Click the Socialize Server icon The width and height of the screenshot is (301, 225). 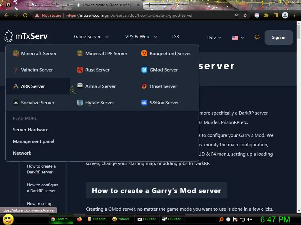pos(16,103)
